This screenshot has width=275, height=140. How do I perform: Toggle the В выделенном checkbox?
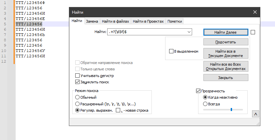tap(171, 51)
